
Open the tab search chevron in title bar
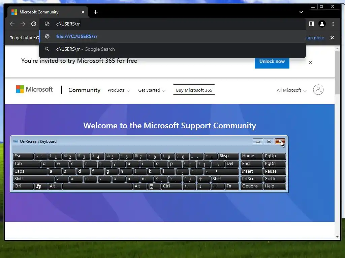301,12
